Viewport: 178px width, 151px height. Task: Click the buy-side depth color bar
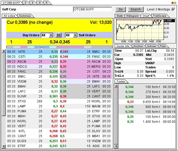[23, 47]
